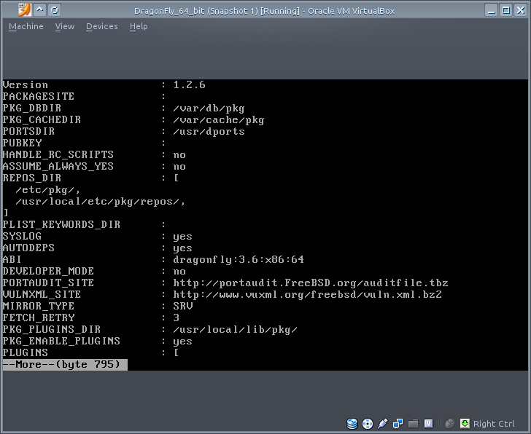Click the portaudit.FreeBSD.org URL text in terminal
The height and width of the screenshot is (434, 531).
[x=310, y=283]
